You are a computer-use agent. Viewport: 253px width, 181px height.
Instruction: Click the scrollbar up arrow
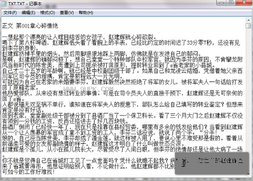[x=248, y=20]
